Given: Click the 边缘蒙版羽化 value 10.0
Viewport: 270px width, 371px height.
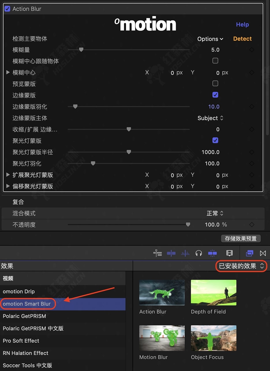Looking at the screenshot, I should tap(214, 107).
